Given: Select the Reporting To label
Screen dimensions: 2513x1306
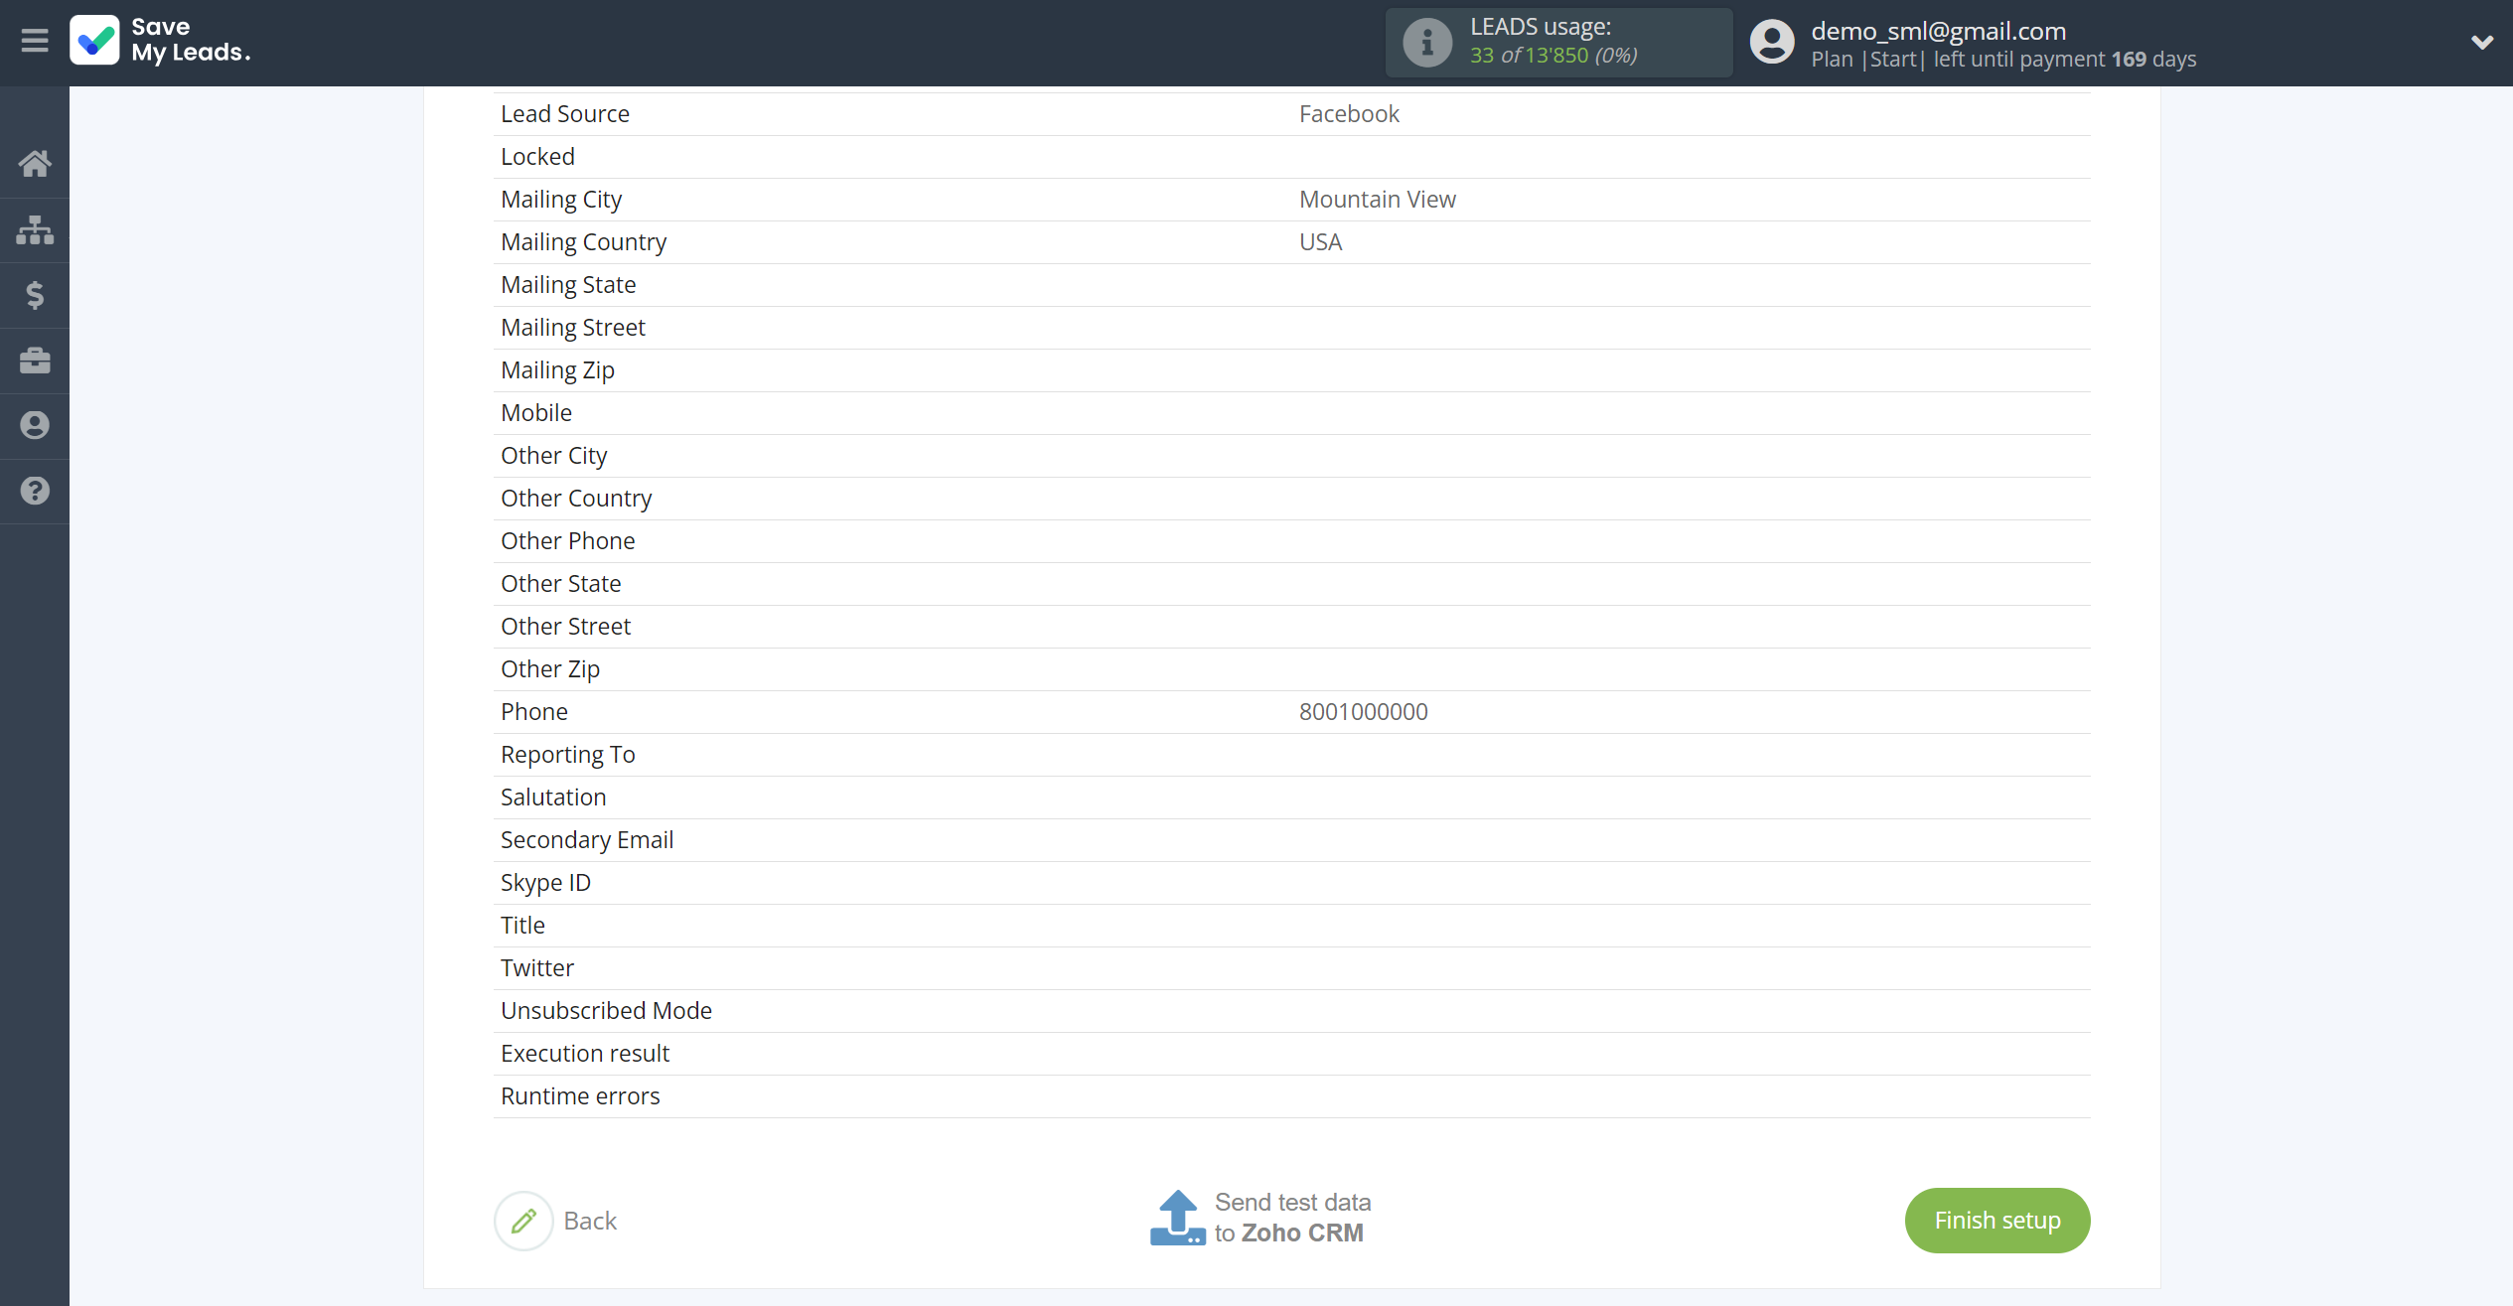Looking at the screenshot, I should (568, 755).
